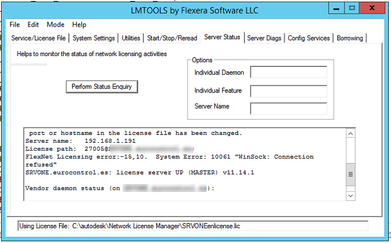
Task: Open the Server Diags tab
Action: (x=264, y=39)
